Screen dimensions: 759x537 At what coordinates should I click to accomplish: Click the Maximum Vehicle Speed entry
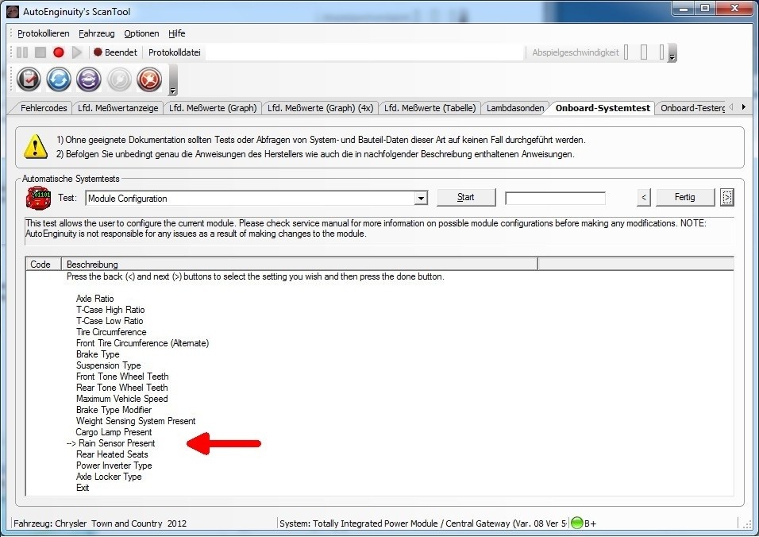click(122, 399)
